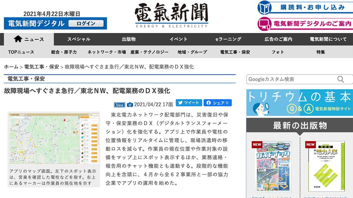Click the 電気工事・保安 section heading

[x=26, y=79]
